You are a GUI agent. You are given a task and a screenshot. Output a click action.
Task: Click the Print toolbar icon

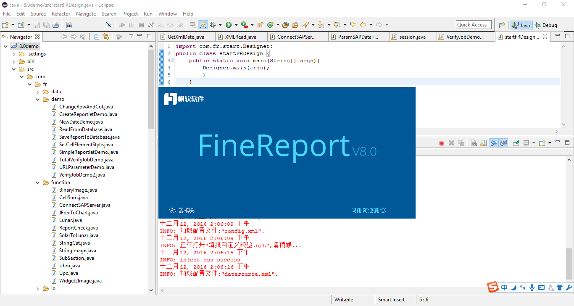pos(55,25)
